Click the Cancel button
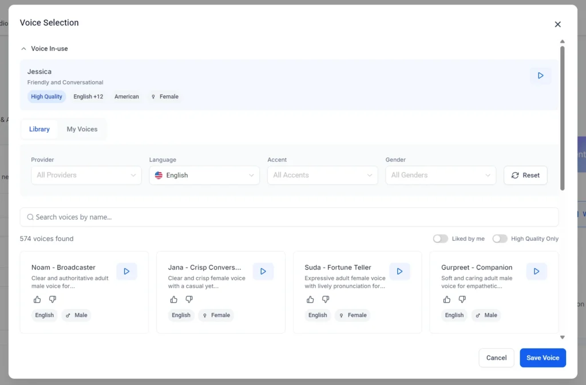This screenshot has width=586, height=385. tap(496, 358)
